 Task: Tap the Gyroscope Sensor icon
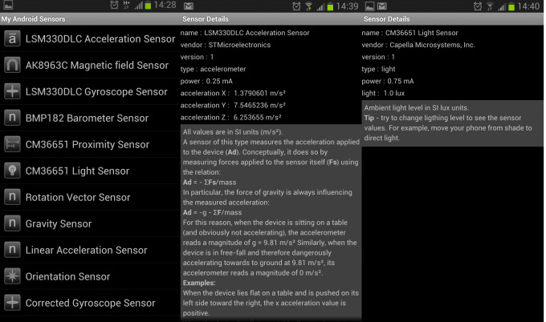pyautogui.click(x=12, y=92)
